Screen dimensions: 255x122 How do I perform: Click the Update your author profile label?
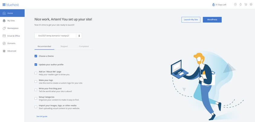[x=51, y=64]
